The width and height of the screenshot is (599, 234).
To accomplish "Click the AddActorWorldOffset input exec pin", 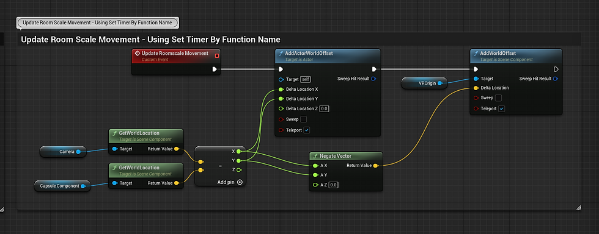I will coord(281,69).
